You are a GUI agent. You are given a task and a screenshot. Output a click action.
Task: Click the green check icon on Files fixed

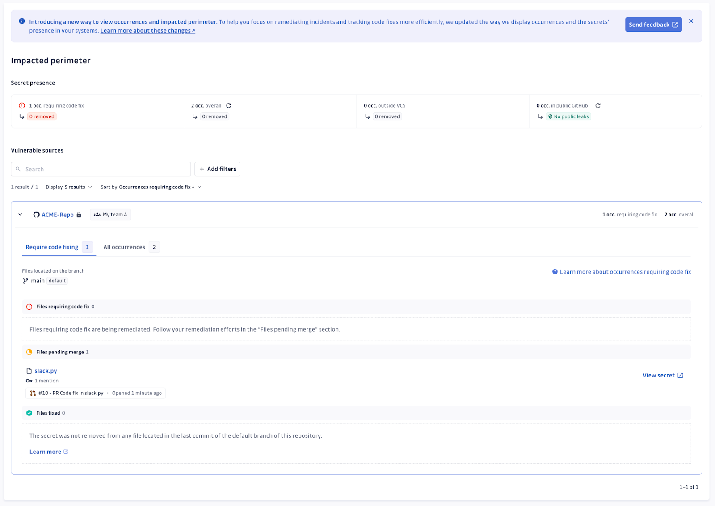tap(29, 413)
